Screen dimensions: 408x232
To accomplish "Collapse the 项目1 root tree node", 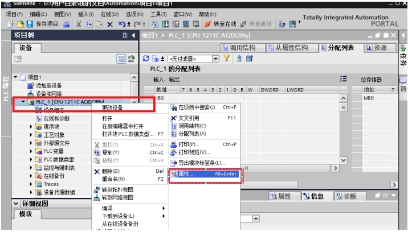I will [x=15, y=77].
